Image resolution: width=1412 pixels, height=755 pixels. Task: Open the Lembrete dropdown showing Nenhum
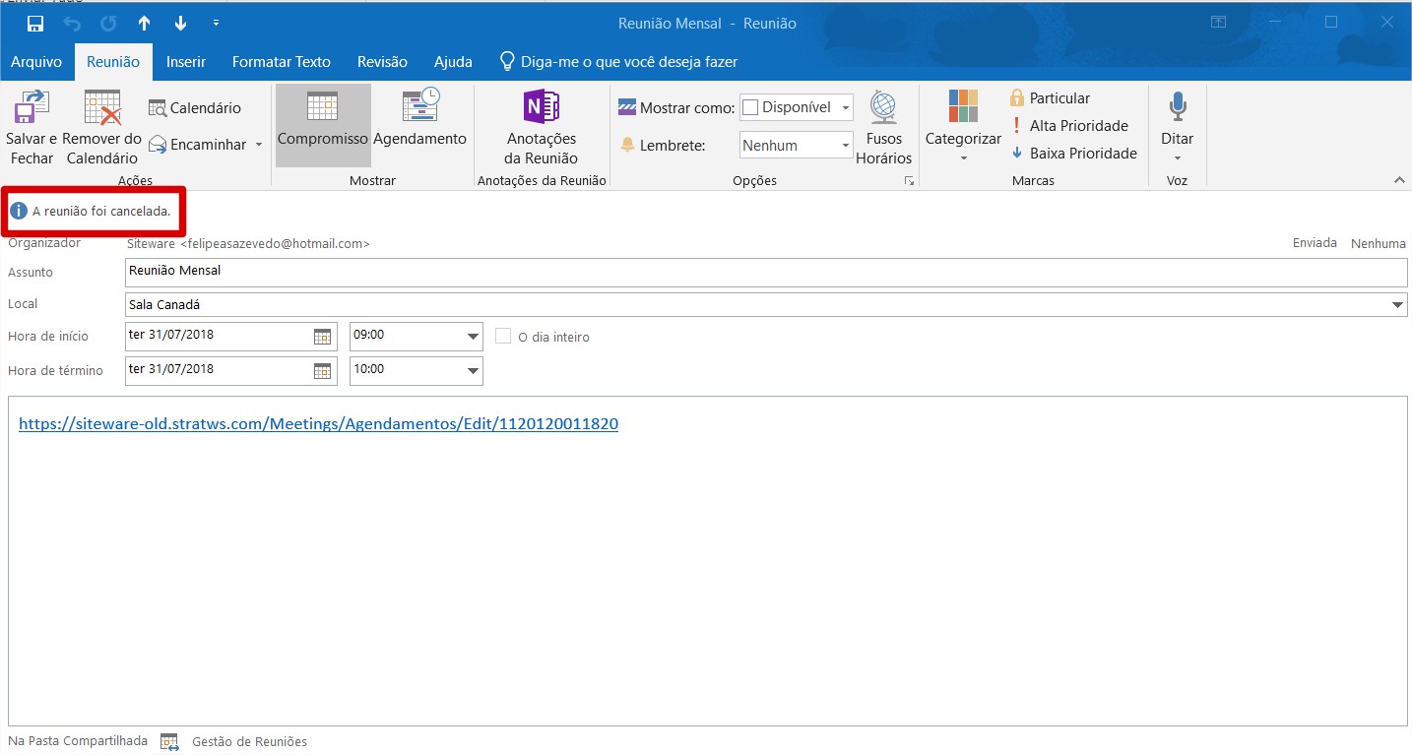(x=797, y=145)
